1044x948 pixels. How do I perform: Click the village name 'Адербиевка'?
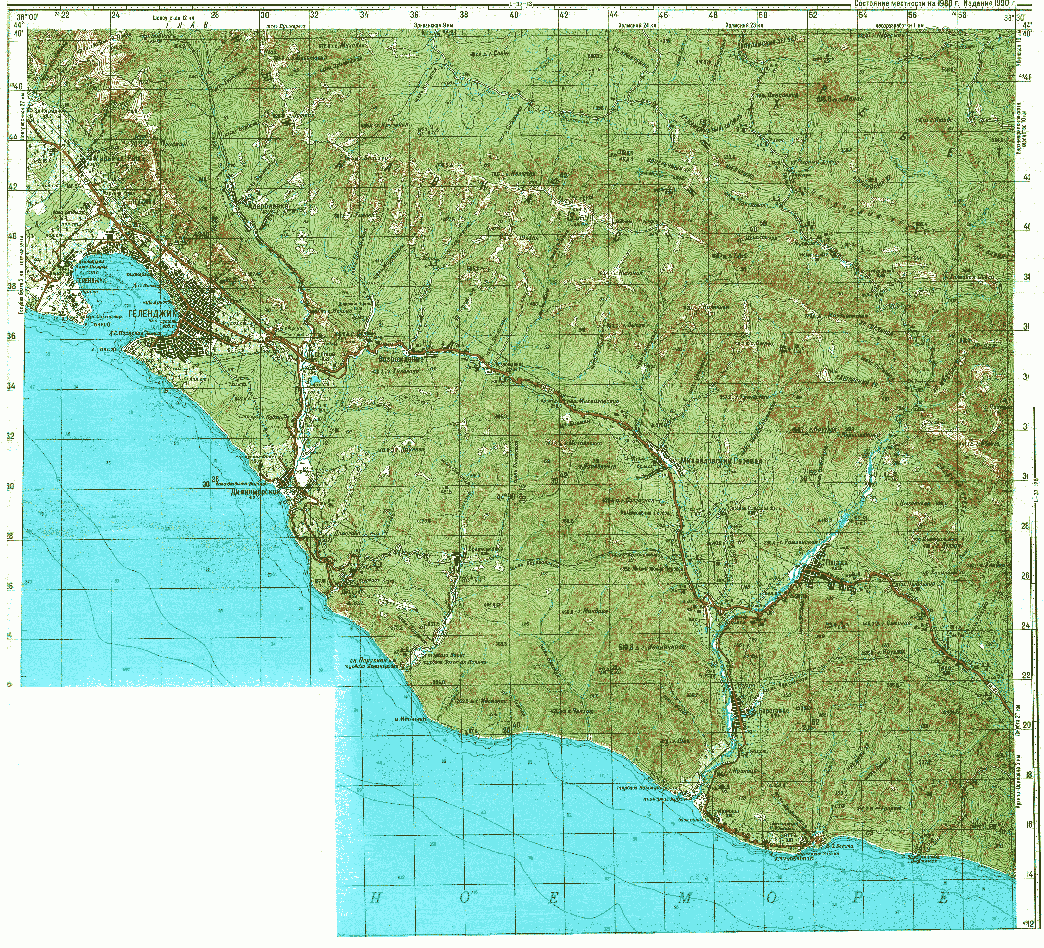(268, 206)
